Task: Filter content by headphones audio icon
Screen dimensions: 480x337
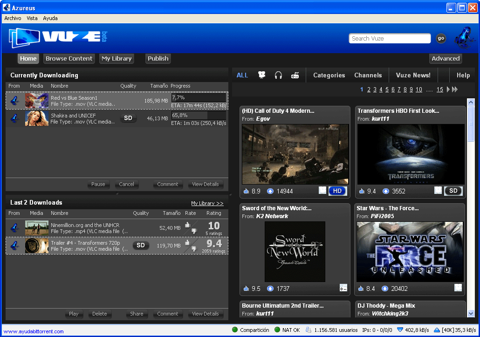Action: tap(278, 75)
